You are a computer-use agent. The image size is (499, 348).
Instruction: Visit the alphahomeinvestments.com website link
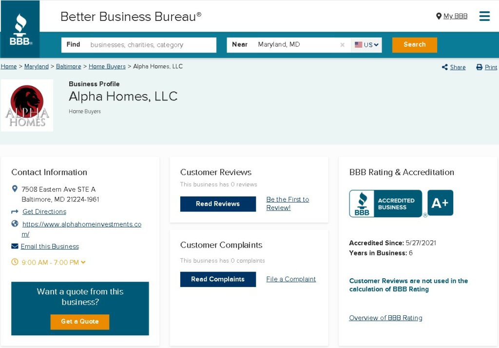click(81, 229)
